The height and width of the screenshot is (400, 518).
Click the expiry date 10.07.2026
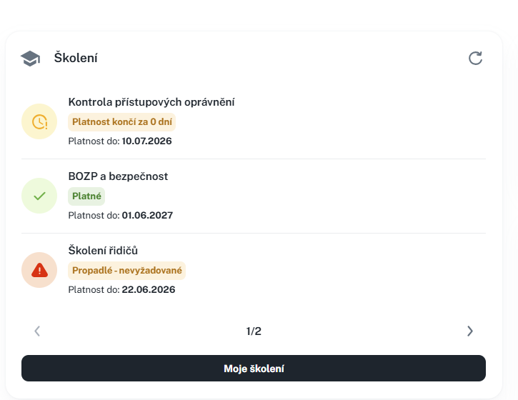[x=146, y=141]
